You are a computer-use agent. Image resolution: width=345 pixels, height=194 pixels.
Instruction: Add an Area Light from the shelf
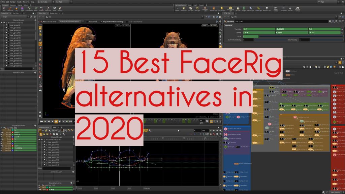coord(197,9)
